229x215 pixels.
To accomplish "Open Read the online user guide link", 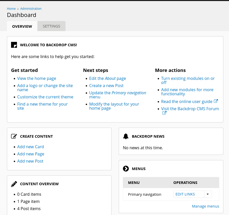I will 187,101.
